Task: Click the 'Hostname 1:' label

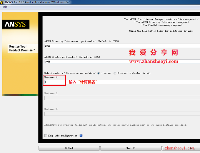Action: tap(51, 78)
